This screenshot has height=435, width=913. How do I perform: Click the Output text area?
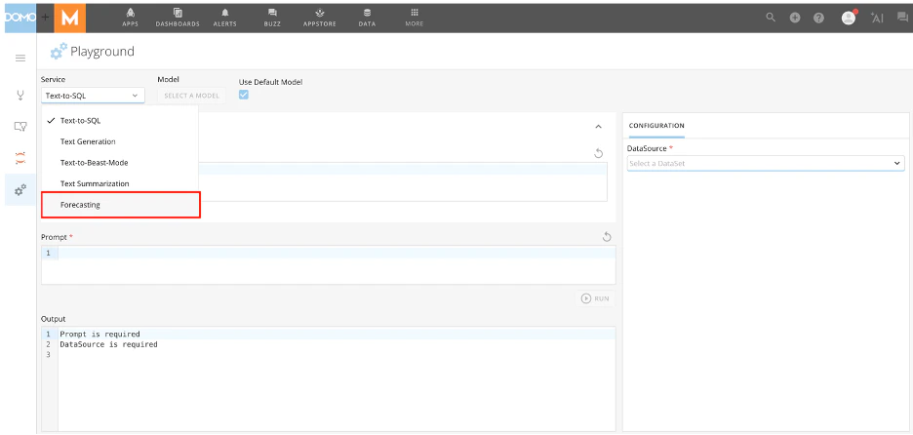pos(329,379)
